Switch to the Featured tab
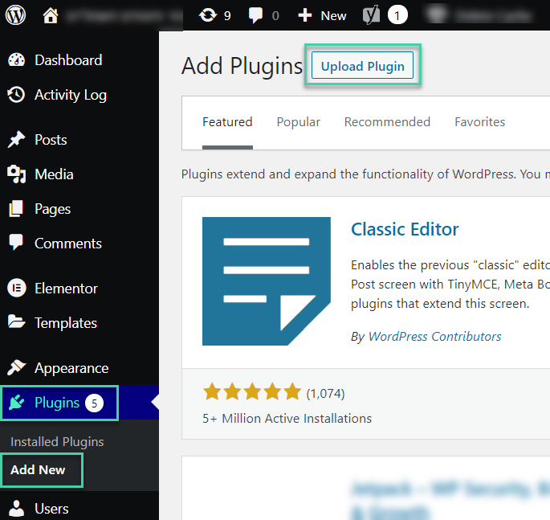The height and width of the screenshot is (520, 550). tap(227, 122)
